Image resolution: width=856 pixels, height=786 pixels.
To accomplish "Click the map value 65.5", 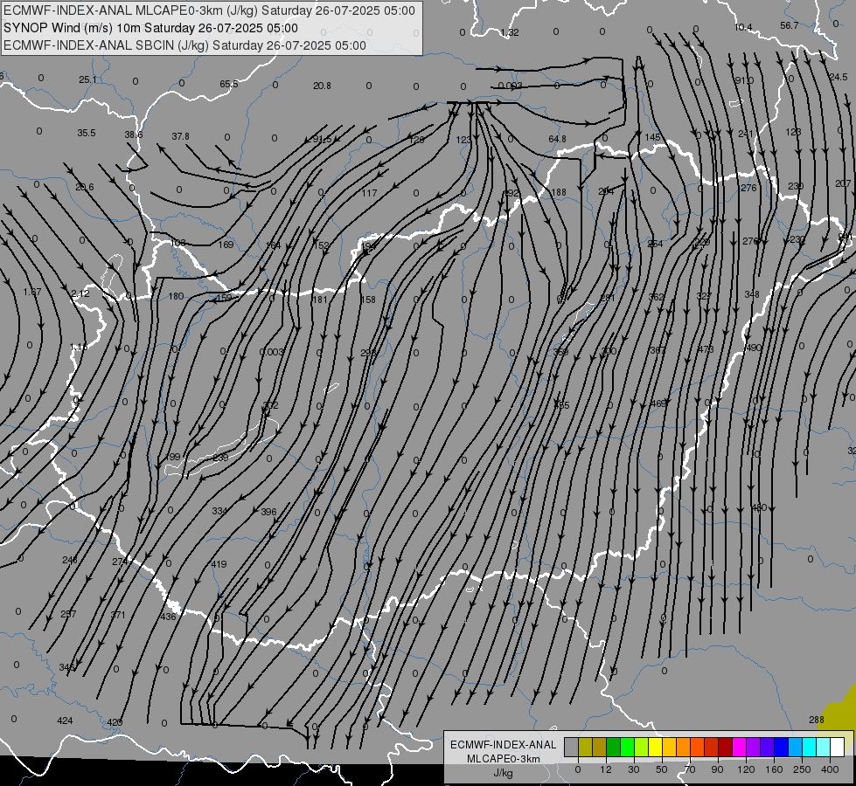I will [229, 84].
